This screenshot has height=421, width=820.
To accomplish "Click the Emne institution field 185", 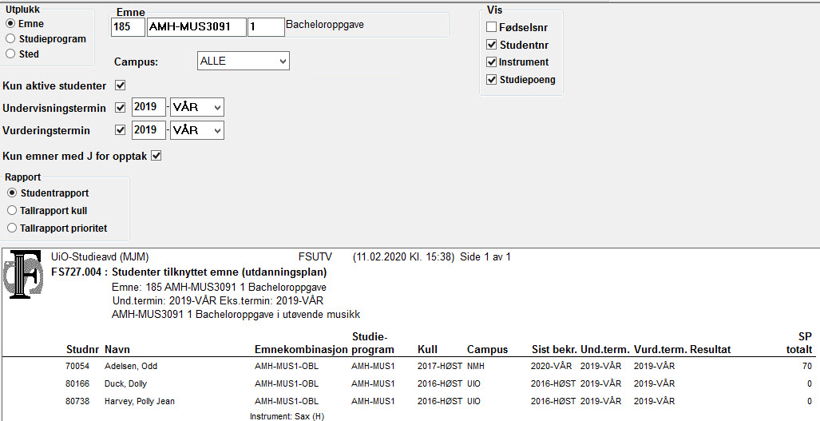I will (x=128, y=27).
